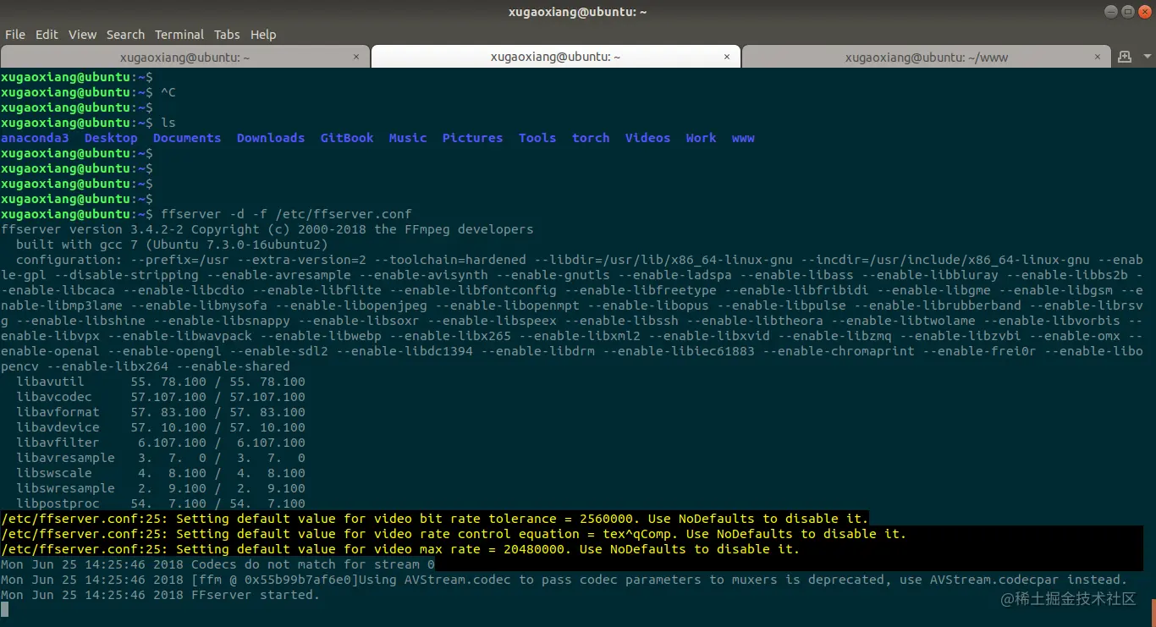This screenshot has height=627, width=1156.
Task: Open the File menu
Action: coord(14,35)
